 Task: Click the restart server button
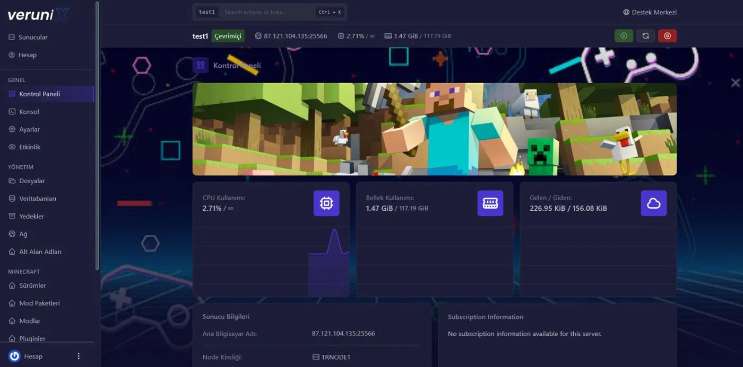coord(645,36)
